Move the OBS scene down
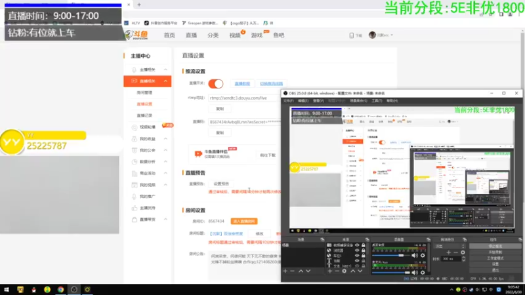This screenshot has height=295, width=525. tap(308, 271)
